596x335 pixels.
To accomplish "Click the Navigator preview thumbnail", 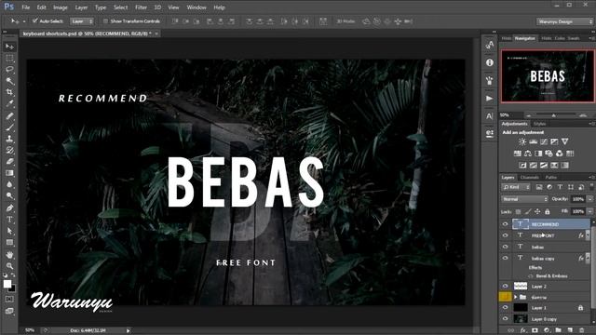I will coord(548,76).
